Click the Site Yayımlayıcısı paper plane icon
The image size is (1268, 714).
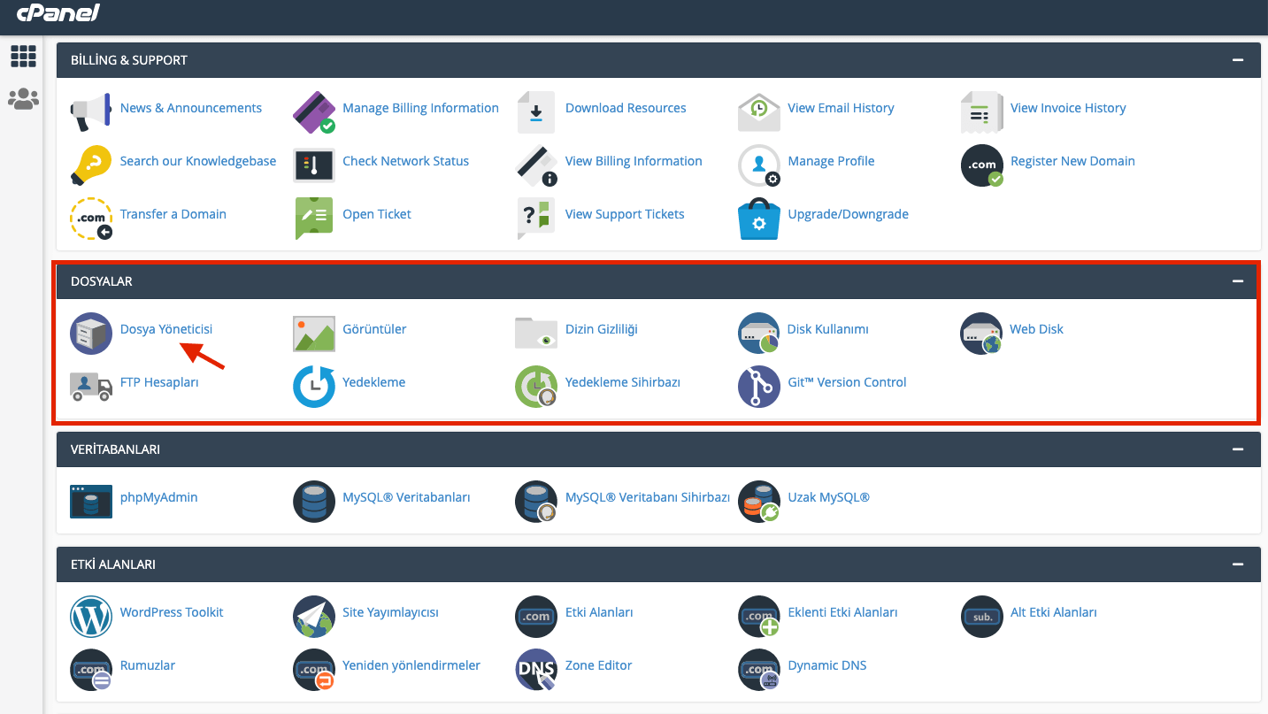(314, 617)
